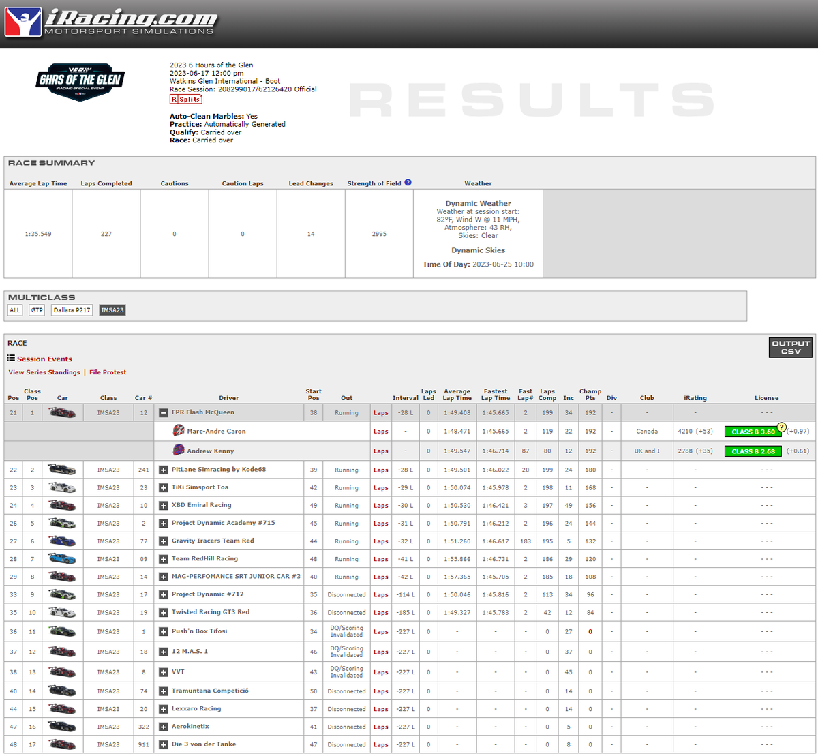The image size is (818, 756).
Task: Click the XBD Emiral Racing car image
Action: tap(62, 505)
